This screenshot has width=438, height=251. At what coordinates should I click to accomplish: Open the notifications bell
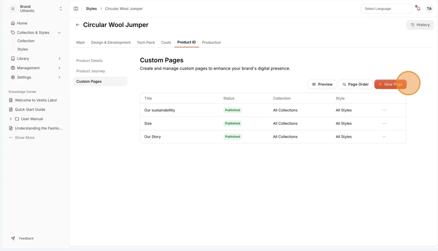[x=418, y=8]
